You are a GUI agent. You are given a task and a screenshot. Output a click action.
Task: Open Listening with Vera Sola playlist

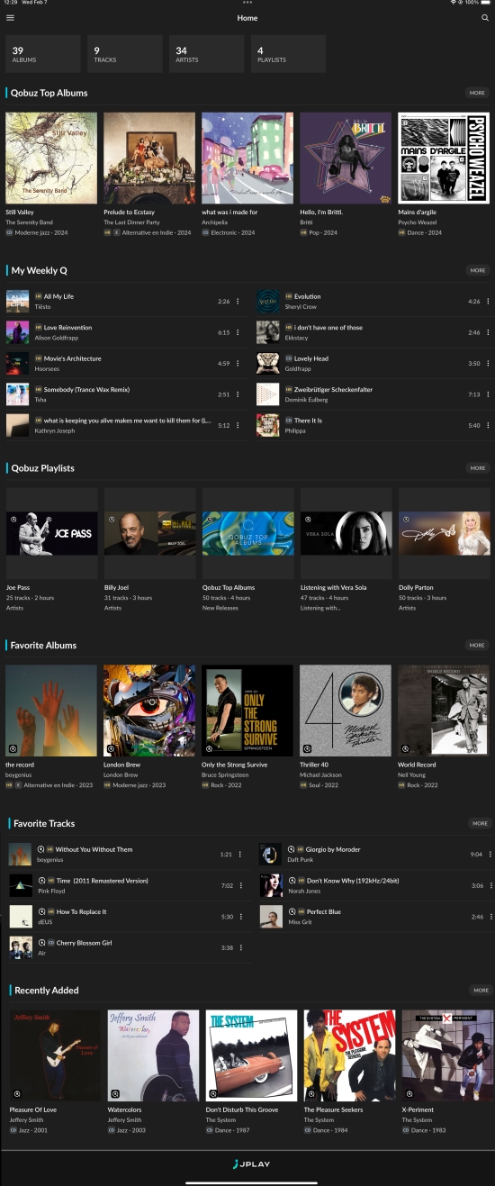coord(346,533)
